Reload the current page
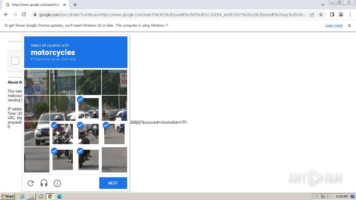 pyautogui.click(x=24, y=14)
